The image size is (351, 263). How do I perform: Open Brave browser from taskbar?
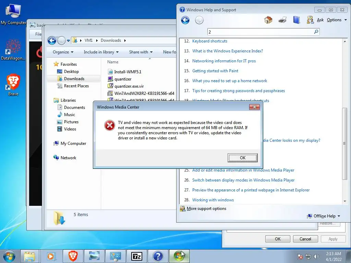click(73, 256)
